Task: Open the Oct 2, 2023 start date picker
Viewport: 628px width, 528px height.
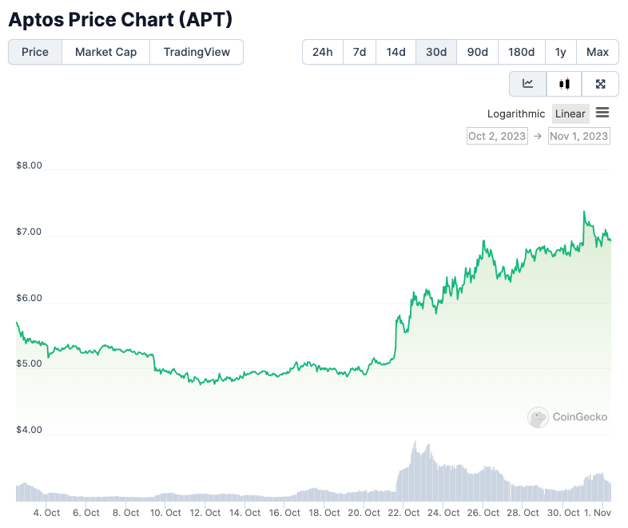Action: 497,136
